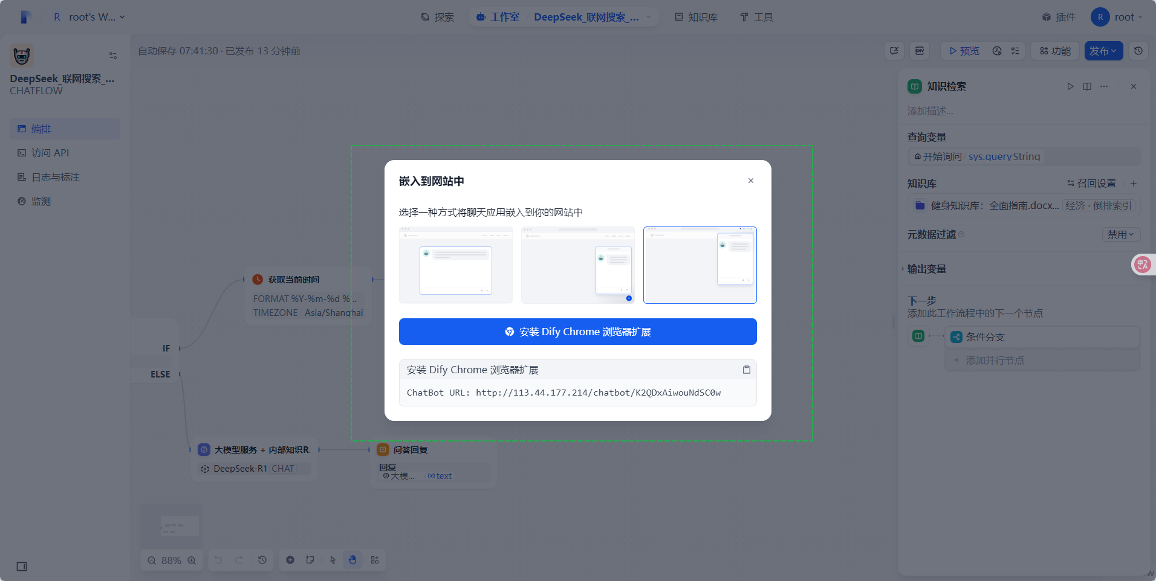This screenshot has width=1156, height=581.
Task: Zoom out the canvas
Action: pyautogui.click(x=152, y=560)
